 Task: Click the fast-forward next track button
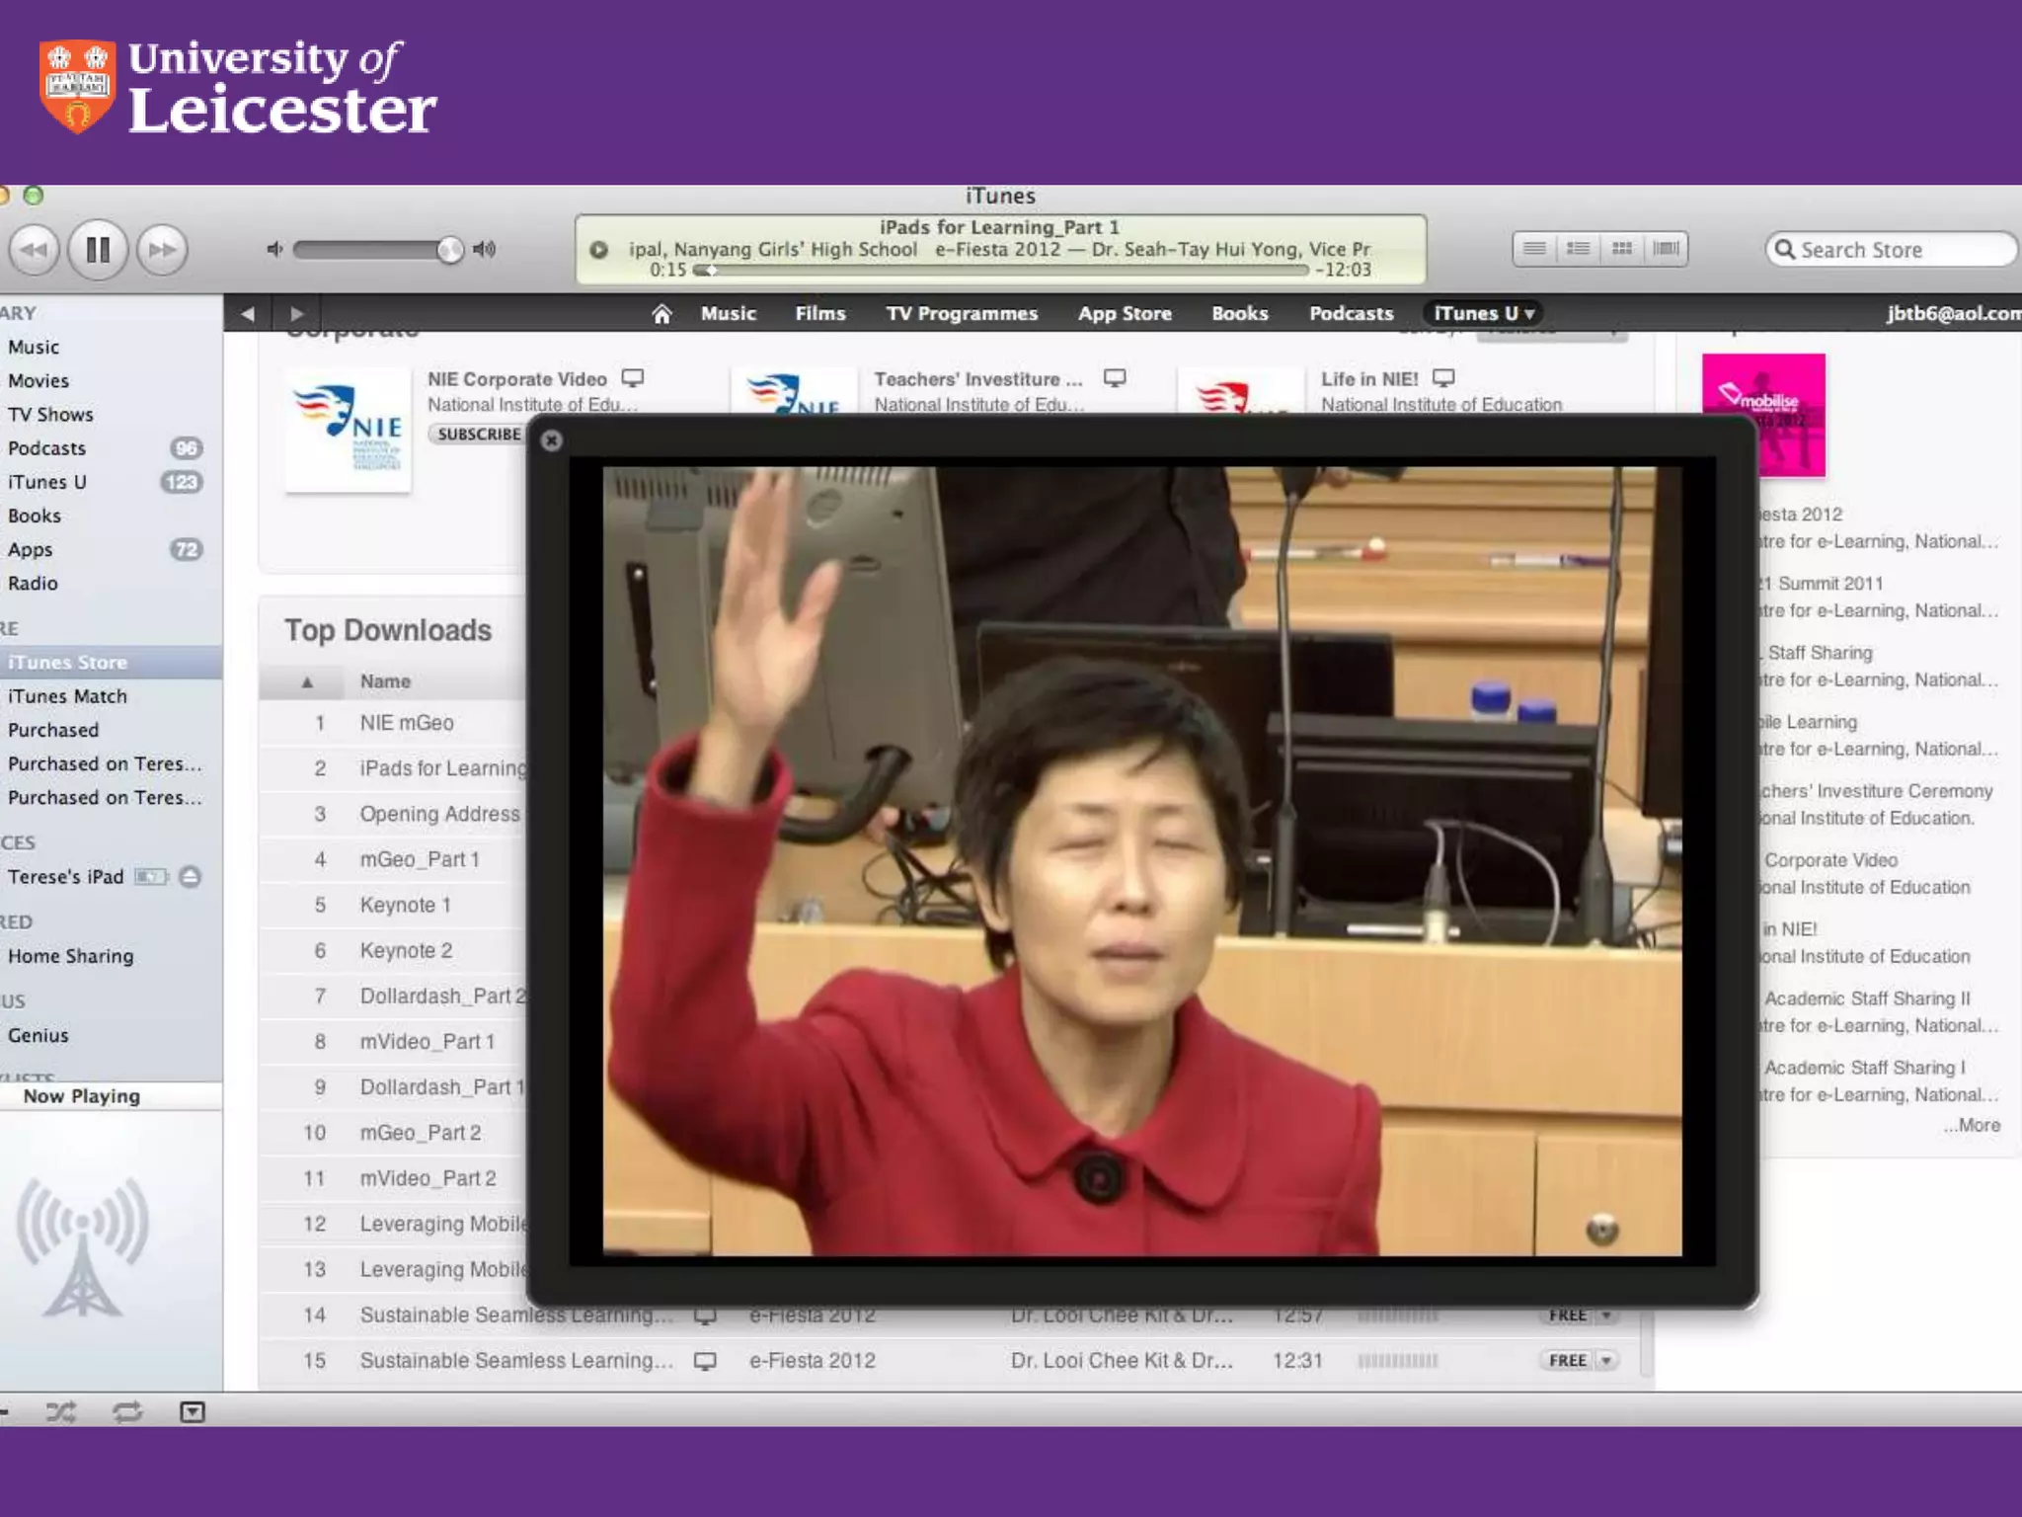[162, 250]
